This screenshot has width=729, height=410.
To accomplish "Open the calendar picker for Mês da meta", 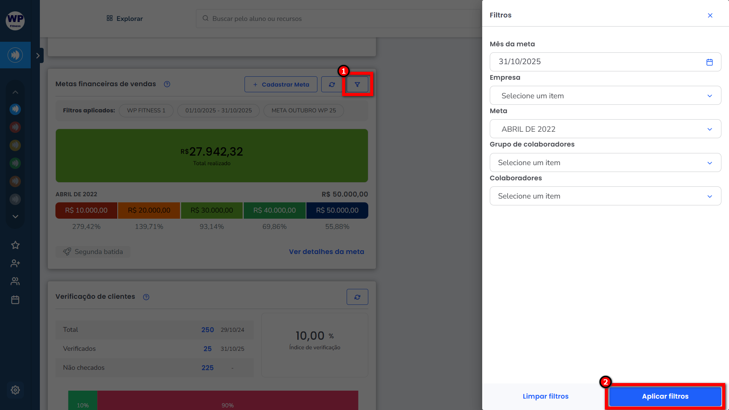I will [x=709, y=62].
